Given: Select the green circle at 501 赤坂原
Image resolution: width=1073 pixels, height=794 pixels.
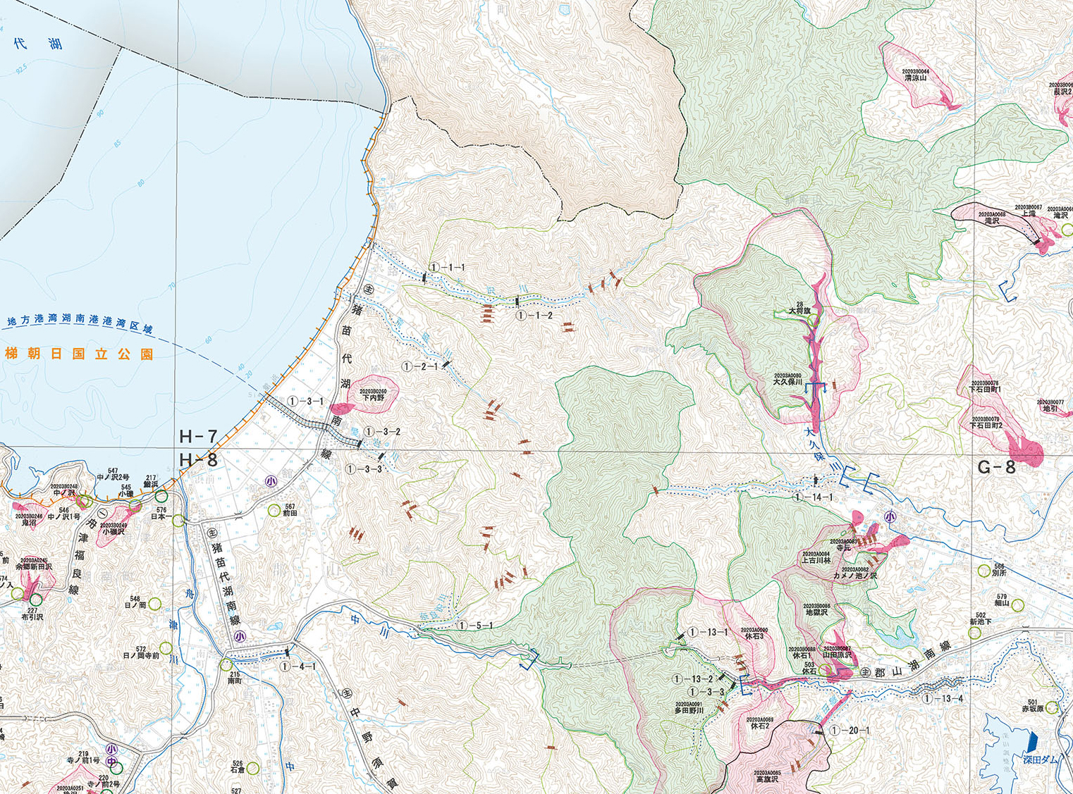Looking at the screenshot, I should (x=1053, y=707).
